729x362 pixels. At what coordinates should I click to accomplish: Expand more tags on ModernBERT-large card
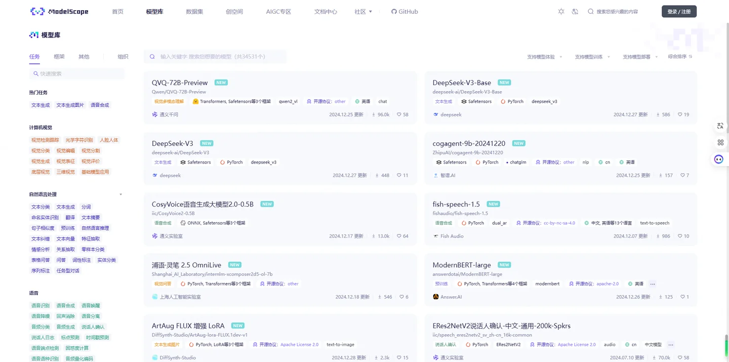point(653,284)
